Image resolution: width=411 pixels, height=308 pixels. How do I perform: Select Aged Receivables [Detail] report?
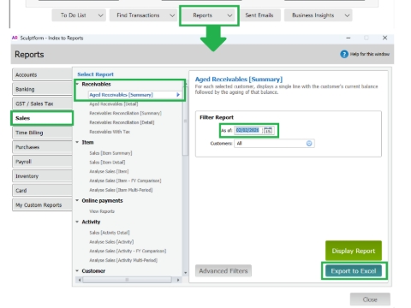[114, 104]
